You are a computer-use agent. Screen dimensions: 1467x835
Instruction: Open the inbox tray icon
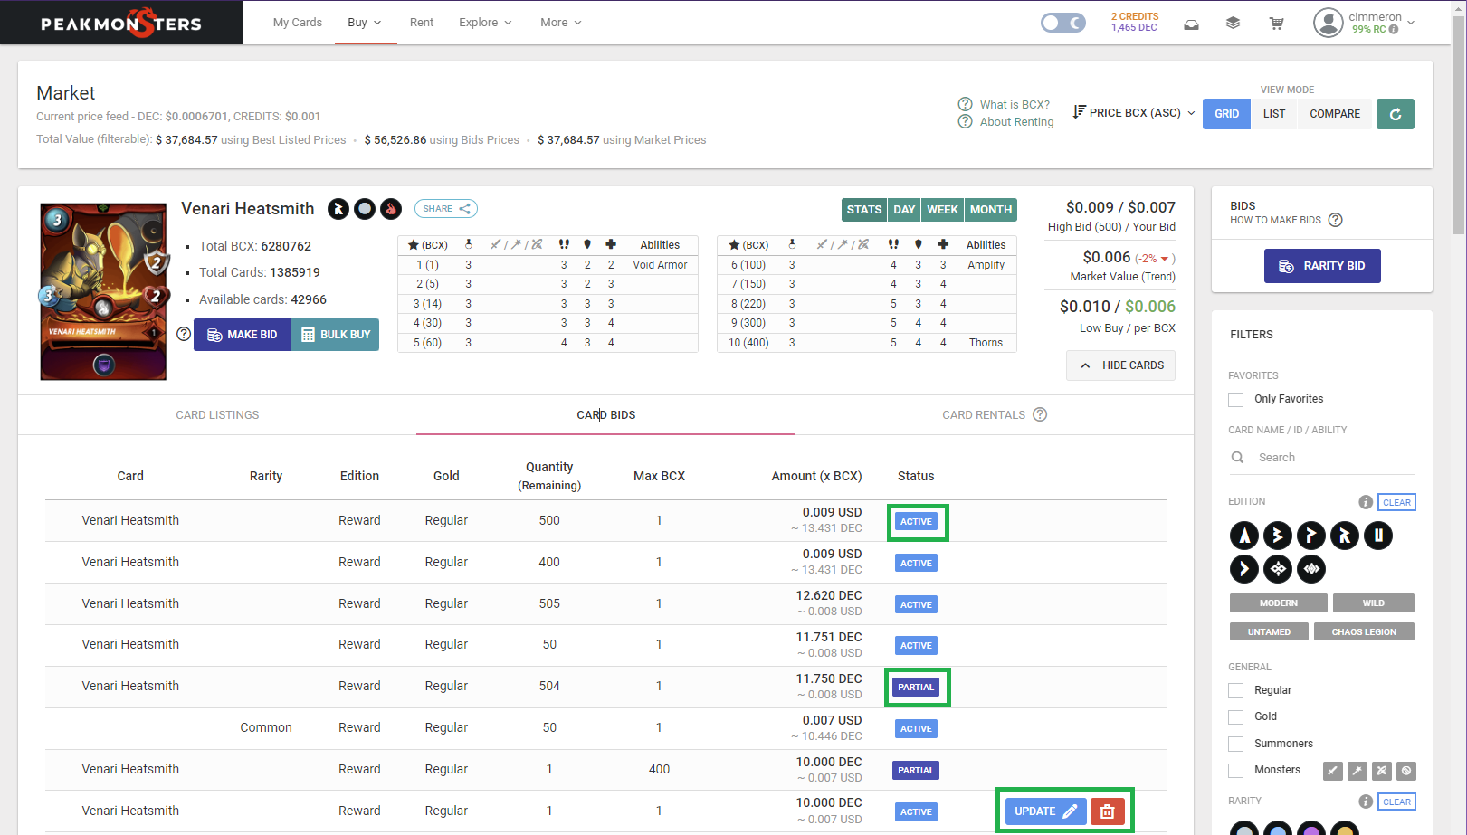(1191, 24)
